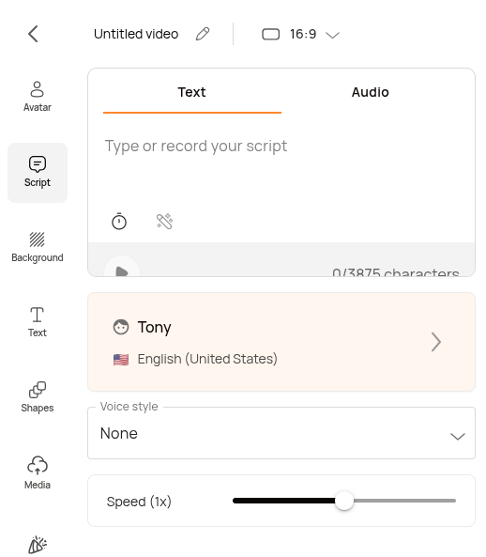Expand voice options with right chevron
486x557 pixels.
[x=436, y=342]
